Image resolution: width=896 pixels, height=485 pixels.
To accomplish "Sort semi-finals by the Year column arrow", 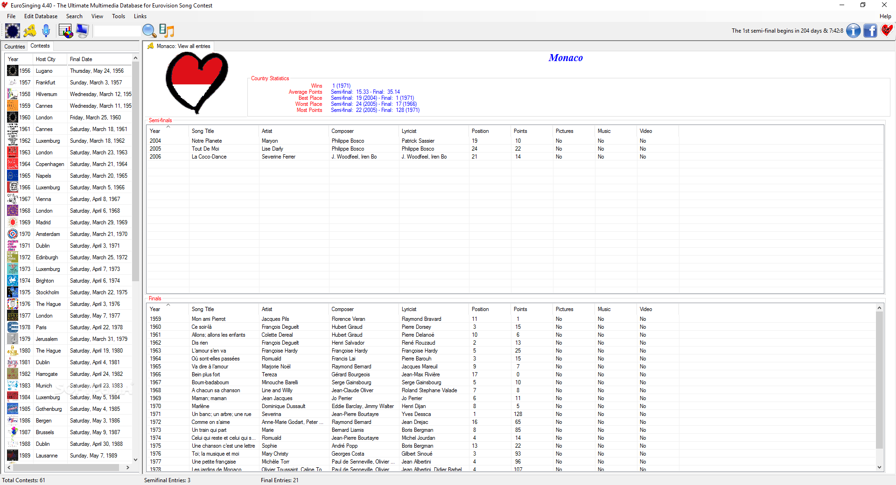I will (x=168, y=127).
